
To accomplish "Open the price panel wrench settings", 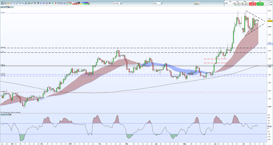I will pos(5,7).
